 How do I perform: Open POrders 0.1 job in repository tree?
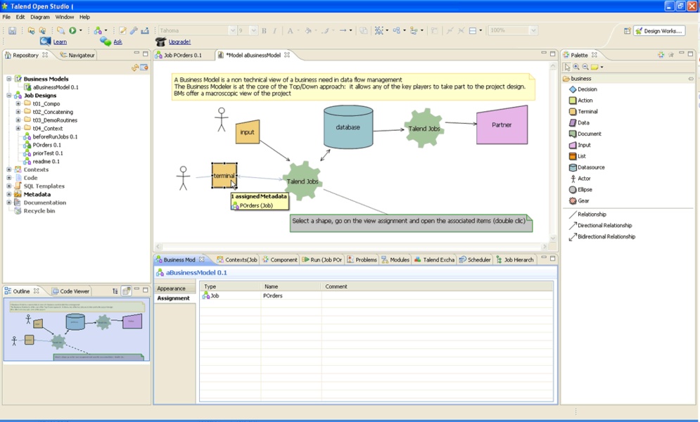coord(46,145)
